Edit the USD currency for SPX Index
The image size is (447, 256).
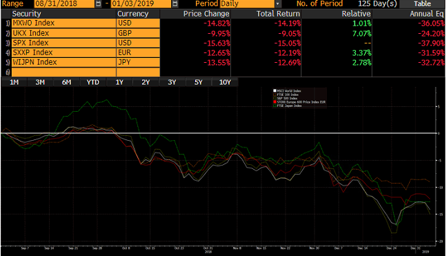138,43
